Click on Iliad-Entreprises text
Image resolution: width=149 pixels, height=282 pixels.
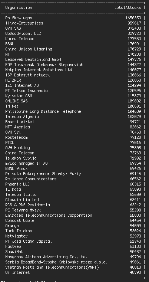pos(24,23)
